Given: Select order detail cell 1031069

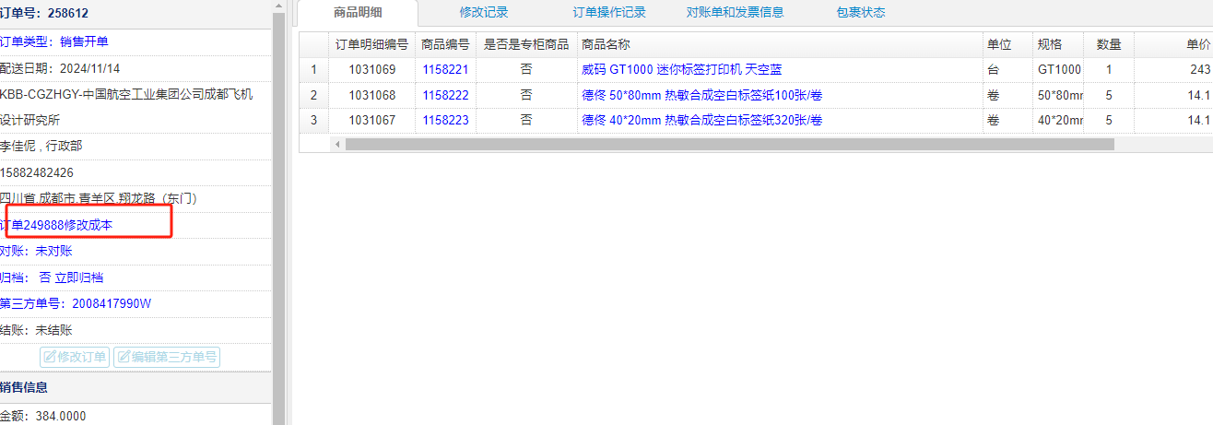Looking at the screenshot, I should pos(371,69).
